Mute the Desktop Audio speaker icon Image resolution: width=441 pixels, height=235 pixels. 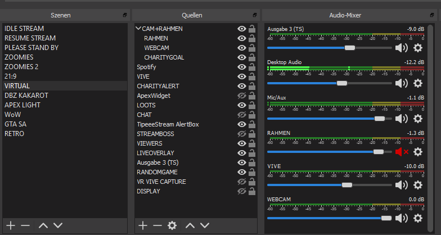(x=401, y=83)
